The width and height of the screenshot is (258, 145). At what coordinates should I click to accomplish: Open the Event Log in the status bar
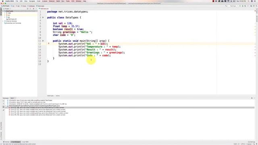click(252, 142)
